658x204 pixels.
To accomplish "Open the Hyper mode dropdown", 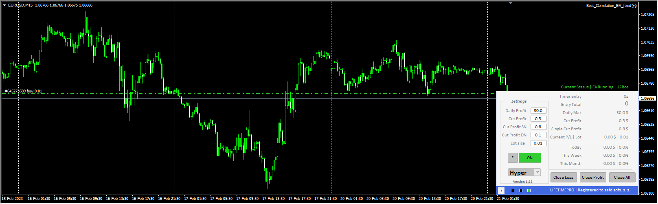I will [x=524, y=173].
